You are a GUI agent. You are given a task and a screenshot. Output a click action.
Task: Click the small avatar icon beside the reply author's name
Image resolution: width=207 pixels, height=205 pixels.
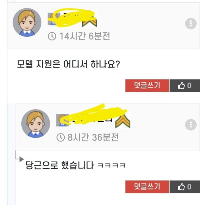pyautogui.click(x=62, y=120)
